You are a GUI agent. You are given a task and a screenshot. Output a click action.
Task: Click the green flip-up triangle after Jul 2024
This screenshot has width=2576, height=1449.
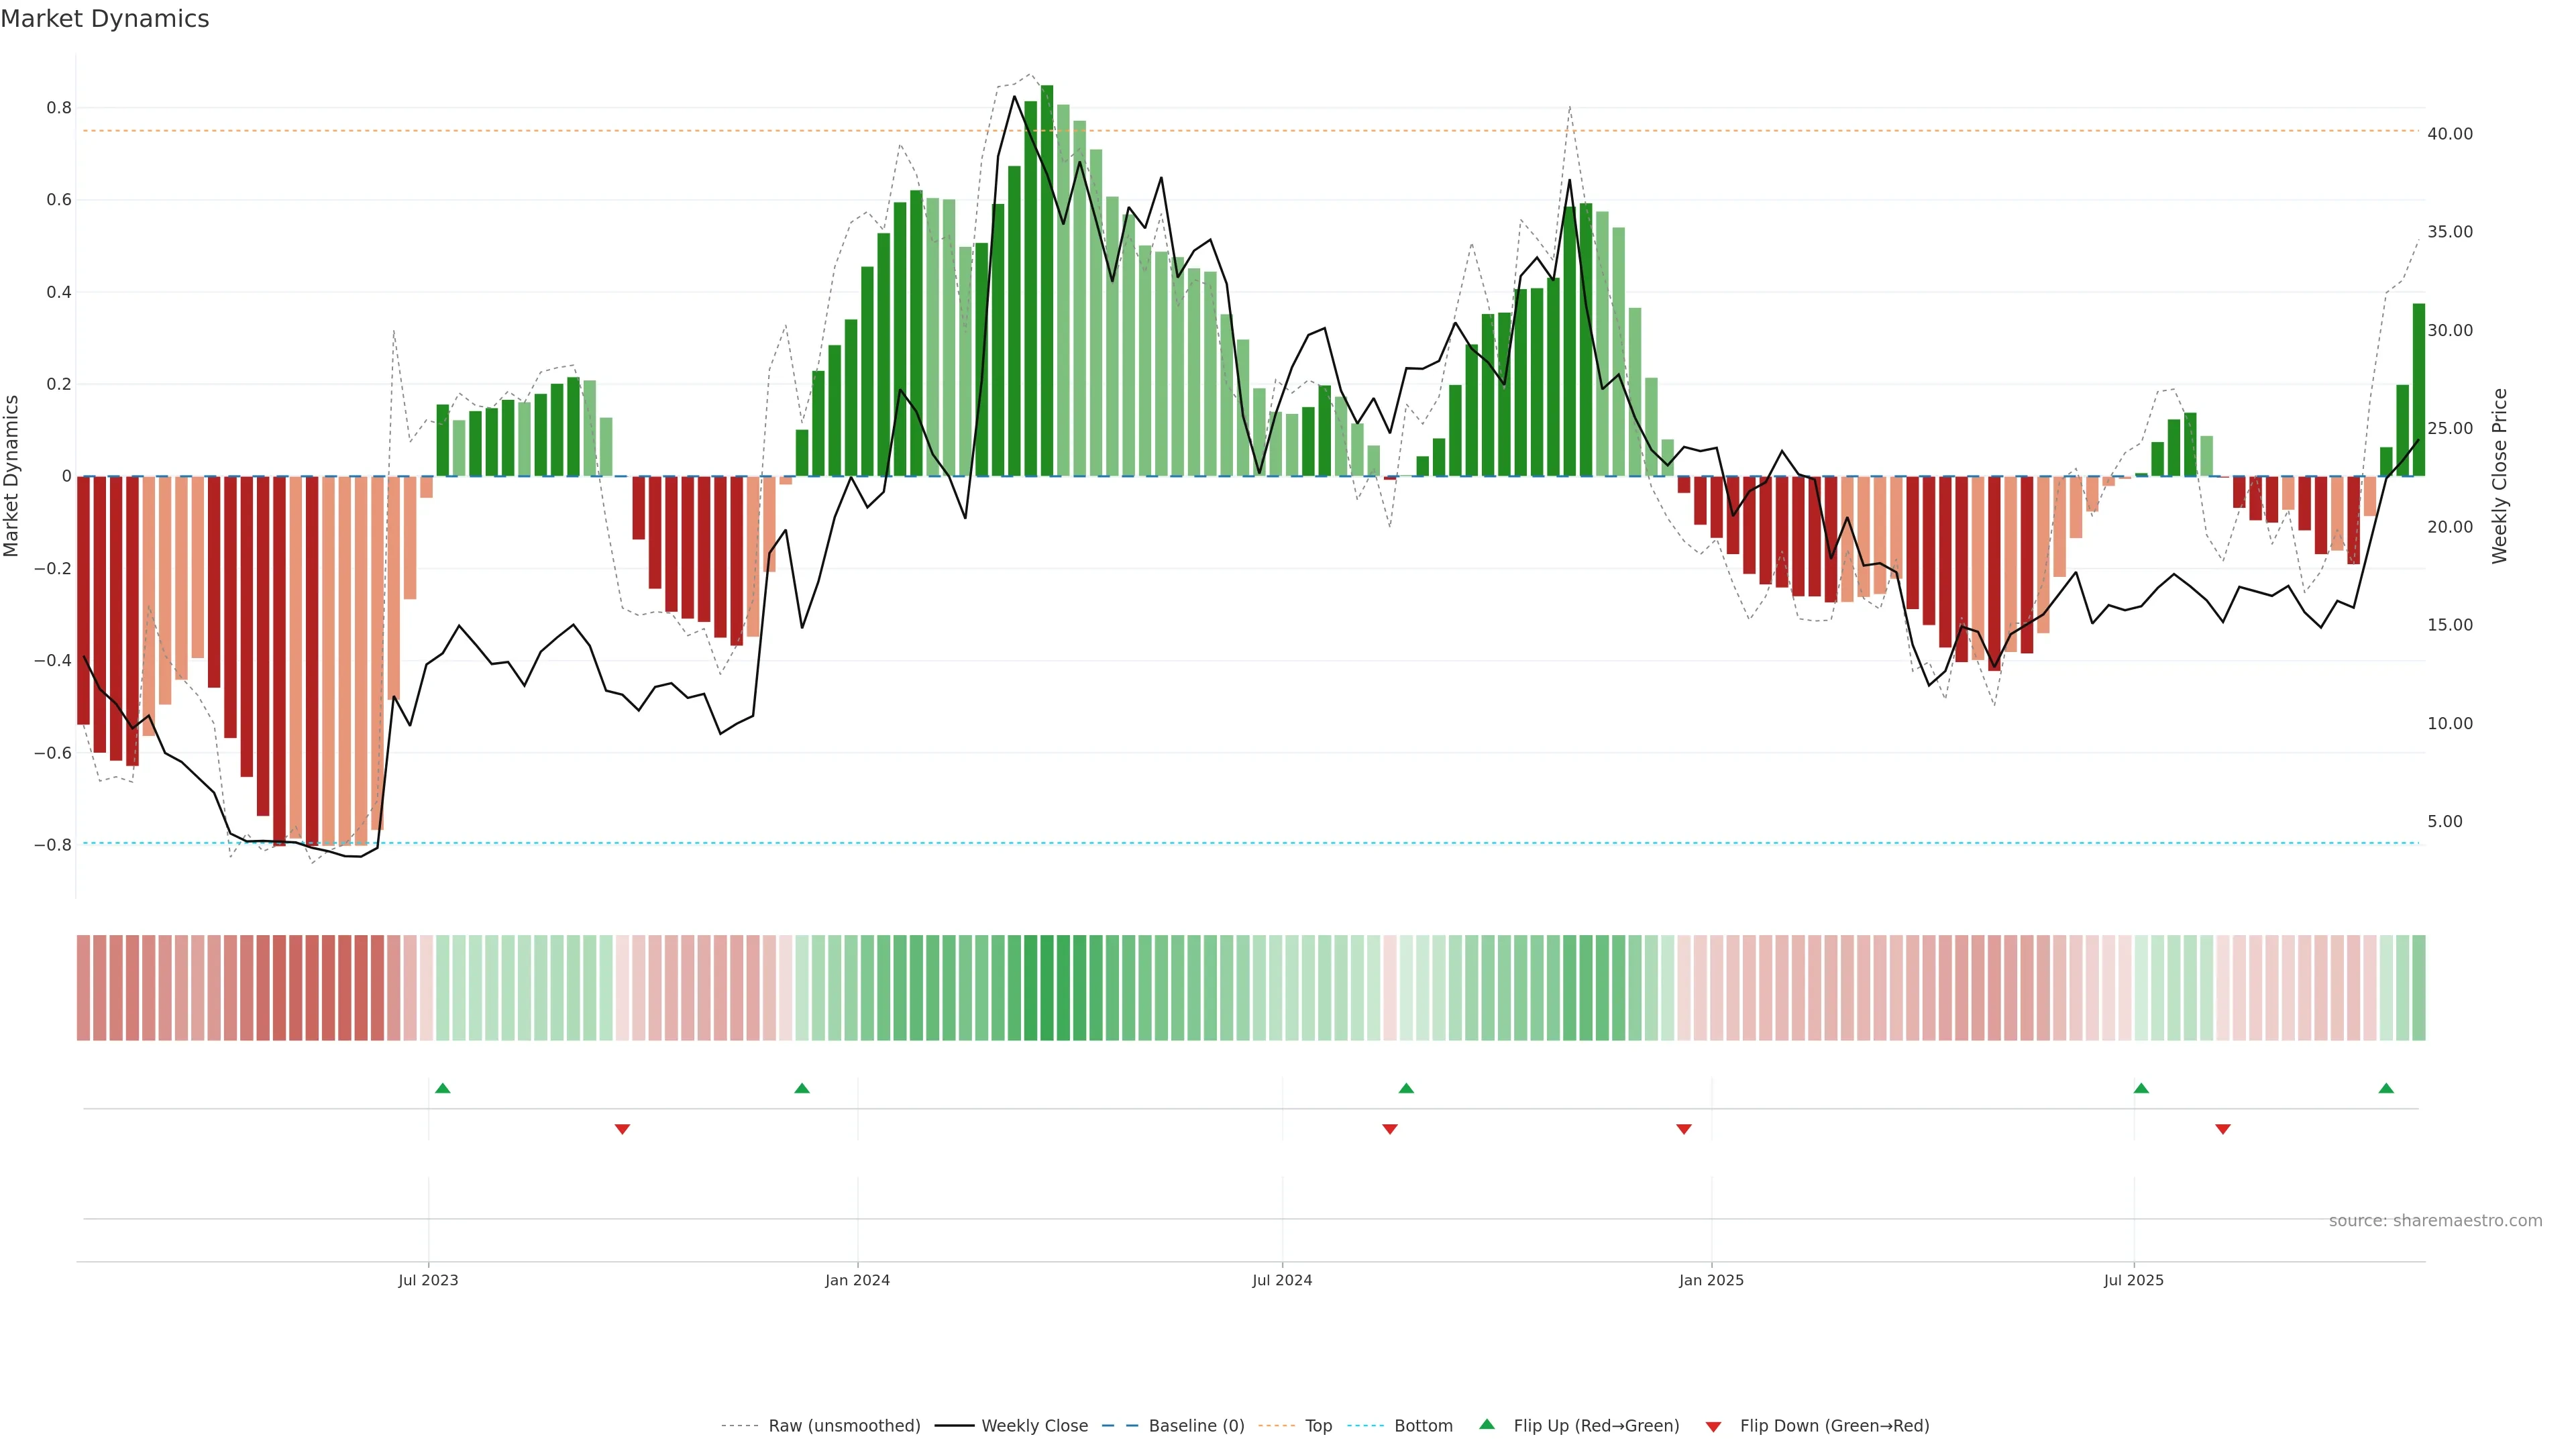coord(1406,1088)
